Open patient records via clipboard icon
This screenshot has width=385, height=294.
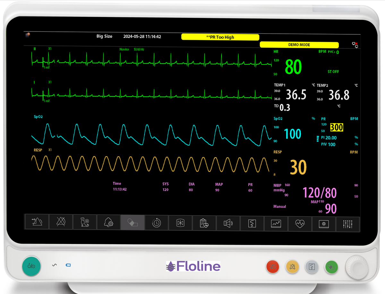click(204, 222)
